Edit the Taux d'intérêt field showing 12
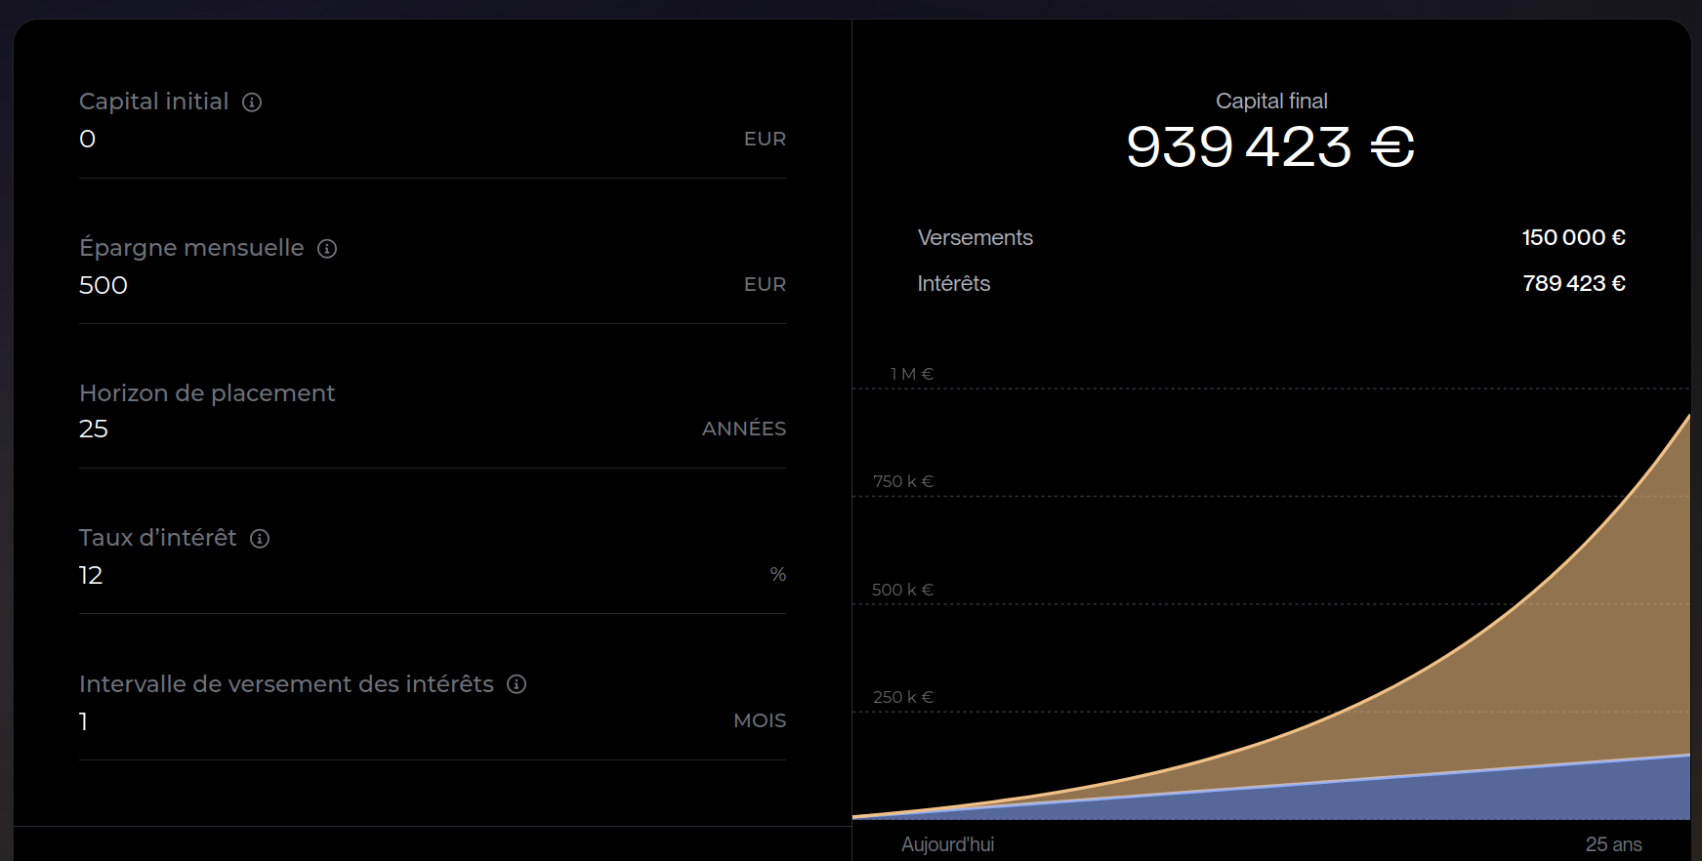1702x861 pixels. 391,575
